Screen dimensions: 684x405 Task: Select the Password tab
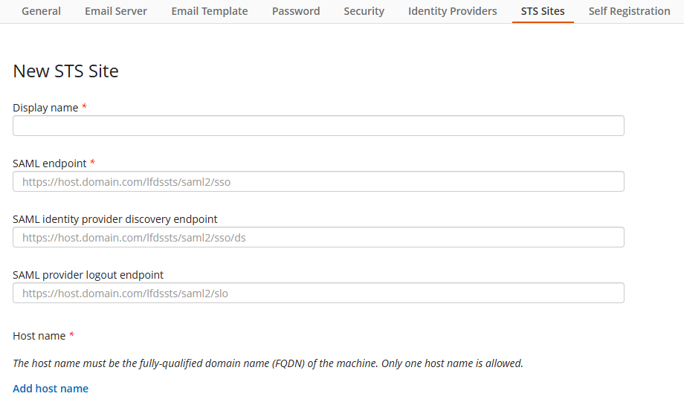tap(296, 11)
